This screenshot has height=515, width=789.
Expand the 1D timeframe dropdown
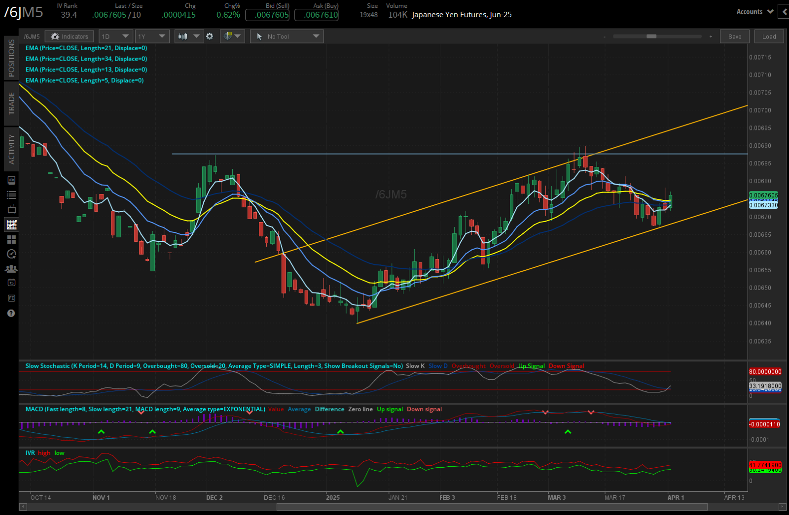click(x=115, y=36)
